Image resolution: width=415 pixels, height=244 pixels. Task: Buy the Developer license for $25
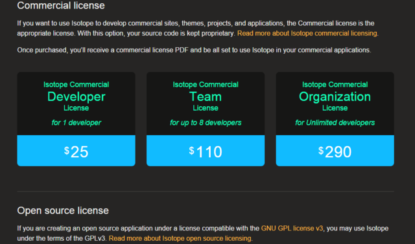[77, 151]
